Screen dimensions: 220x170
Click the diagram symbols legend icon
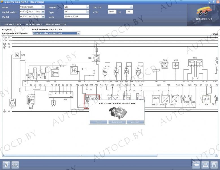pos(15,165)
